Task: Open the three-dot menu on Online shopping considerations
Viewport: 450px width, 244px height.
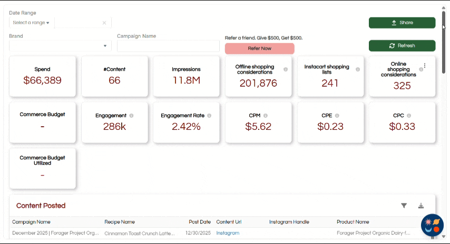Action: [x=425, y=66]
